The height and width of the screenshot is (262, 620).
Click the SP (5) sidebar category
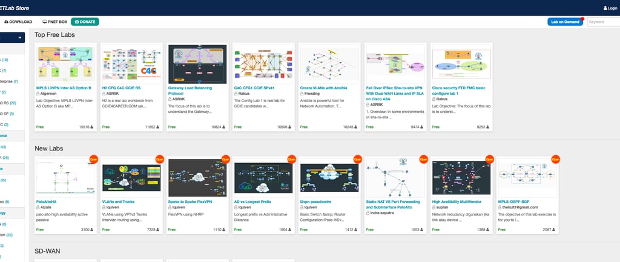click(7, 114)
